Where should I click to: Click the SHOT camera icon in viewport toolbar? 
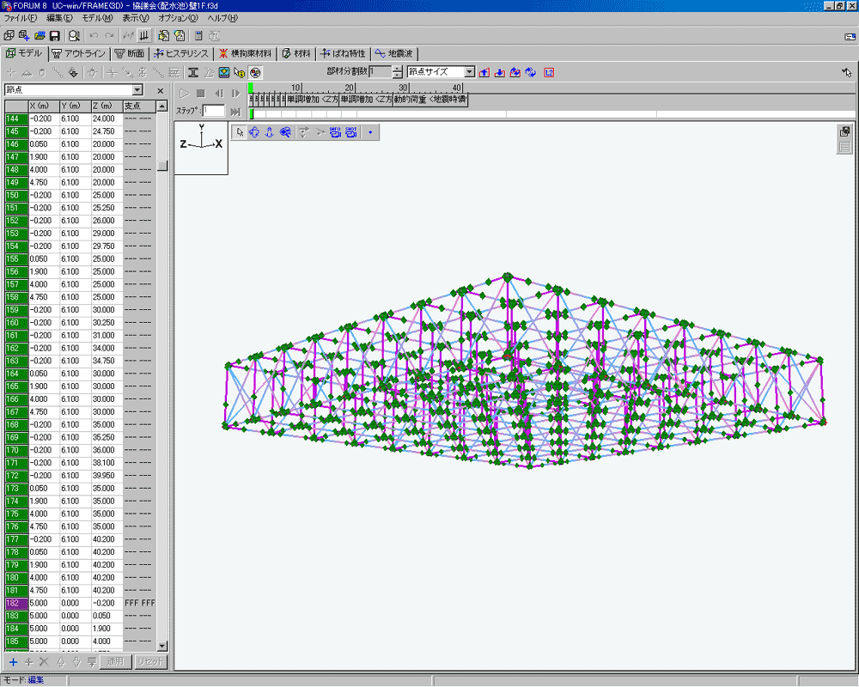pyautogui.click(x=350, y=132)
